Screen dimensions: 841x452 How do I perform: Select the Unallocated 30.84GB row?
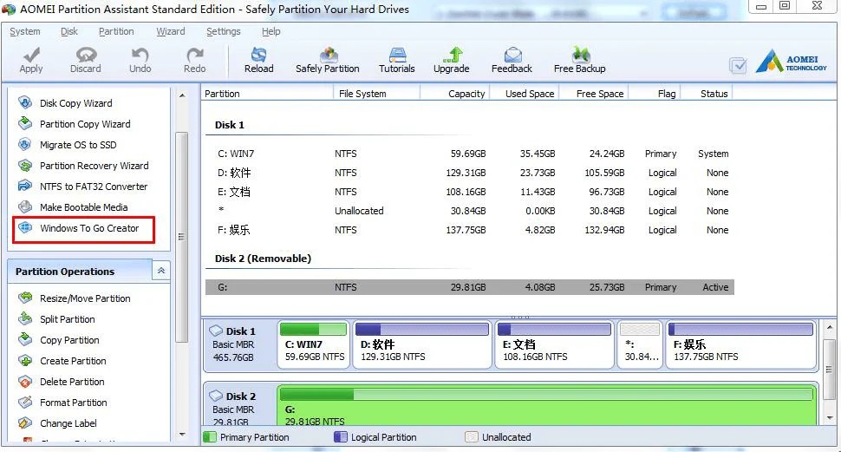coord(470,211)
